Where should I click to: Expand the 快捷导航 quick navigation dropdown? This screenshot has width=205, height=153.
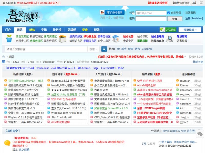[190, 30]
